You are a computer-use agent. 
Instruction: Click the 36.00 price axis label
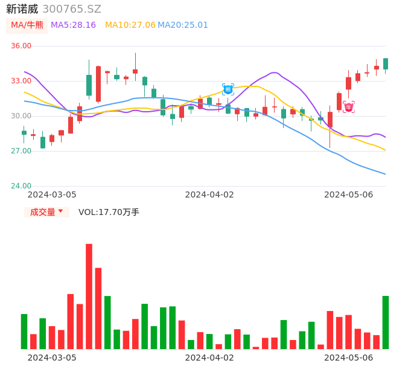[21, 46]
